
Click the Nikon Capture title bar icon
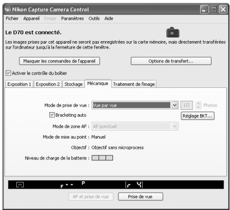[x=7, y=9]
